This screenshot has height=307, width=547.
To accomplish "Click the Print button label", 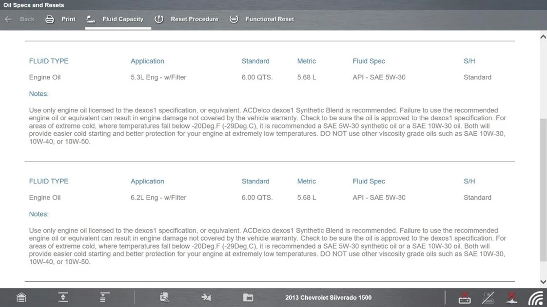I will pyautogui.click(x=68, y=19).
